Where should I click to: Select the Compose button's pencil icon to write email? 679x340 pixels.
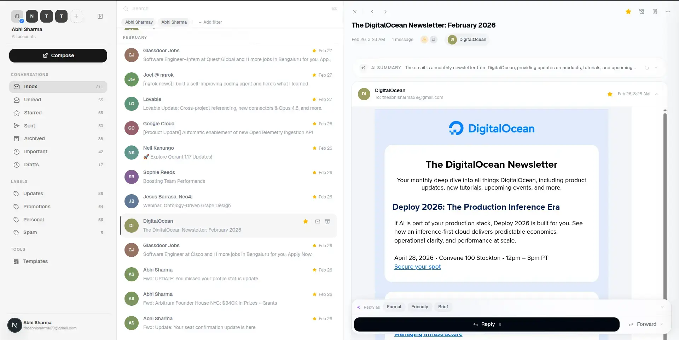click(x=45, y=55)
